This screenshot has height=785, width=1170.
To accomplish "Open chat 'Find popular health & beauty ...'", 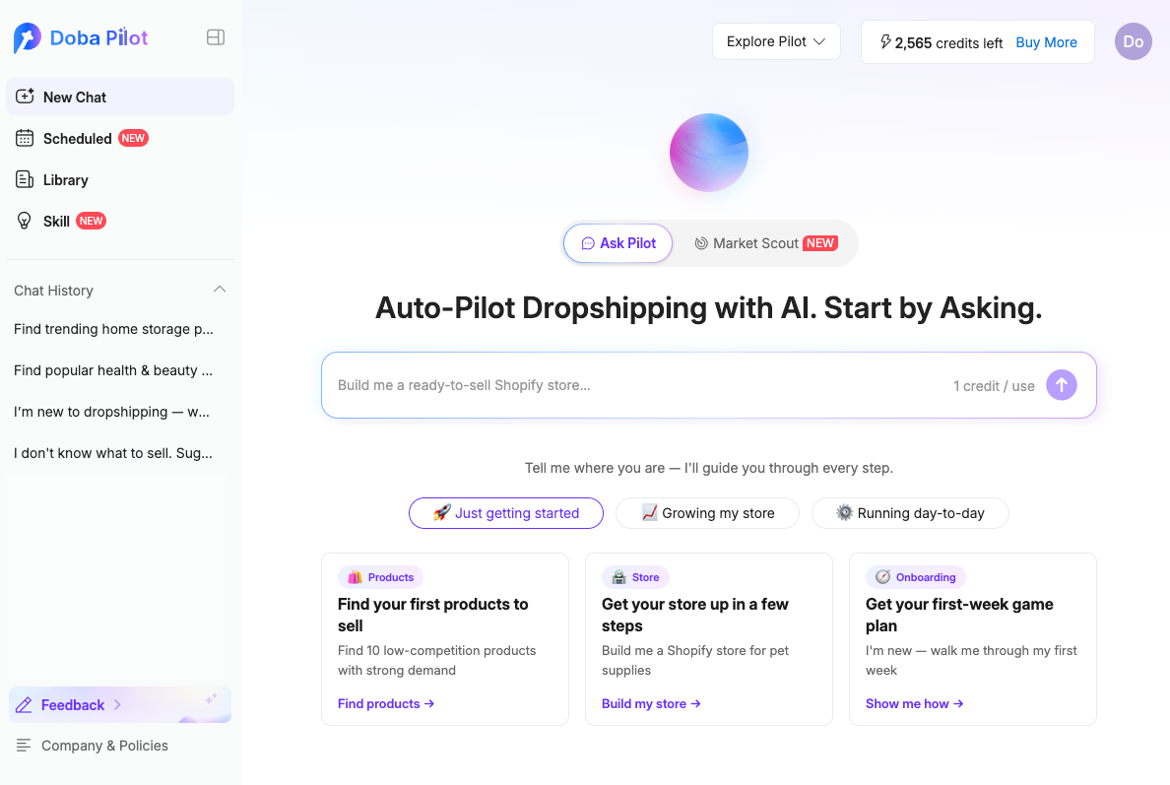I will pos(113,370).
